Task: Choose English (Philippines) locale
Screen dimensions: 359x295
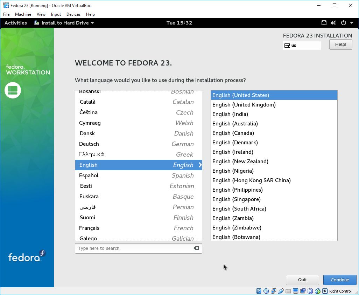Action: coord(274,190)
